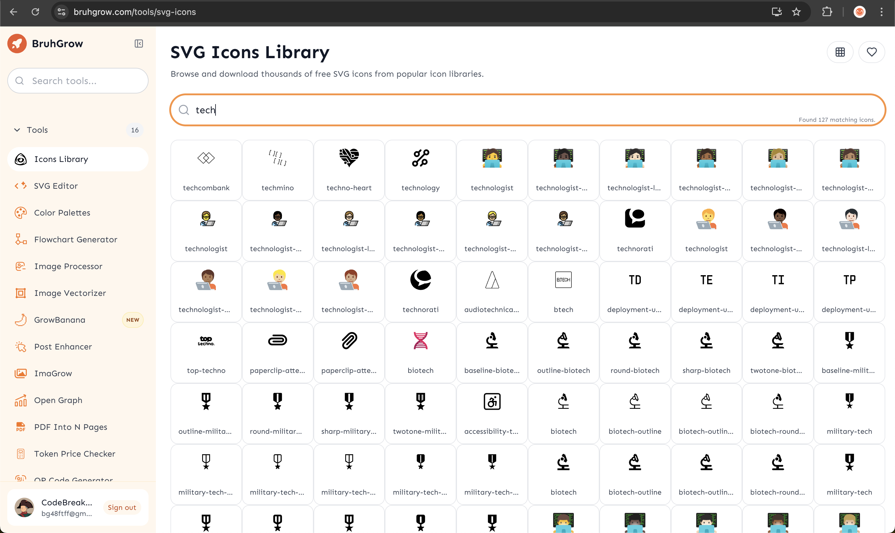Open the pink biotech DNA icon
This screenshot has height=533, width=895.
421,353
